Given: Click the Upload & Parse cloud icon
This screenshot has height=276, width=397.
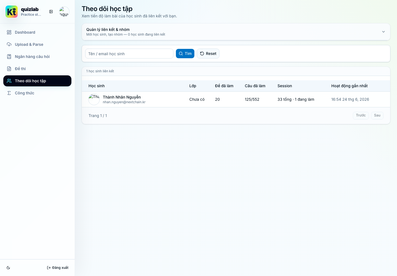Looking at the screenshot, I should tap(9, 44).
